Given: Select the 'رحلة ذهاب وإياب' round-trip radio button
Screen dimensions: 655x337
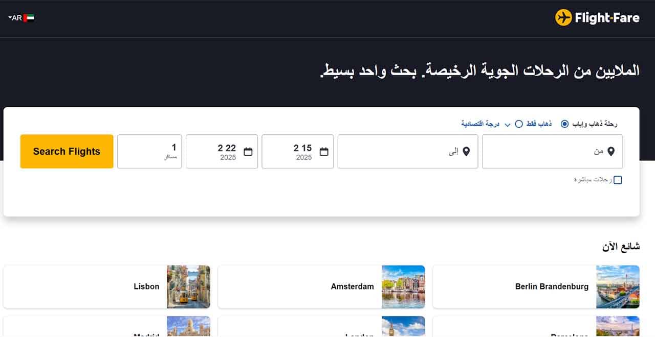Looking at the screenshot, I should [x=564, y=124].
